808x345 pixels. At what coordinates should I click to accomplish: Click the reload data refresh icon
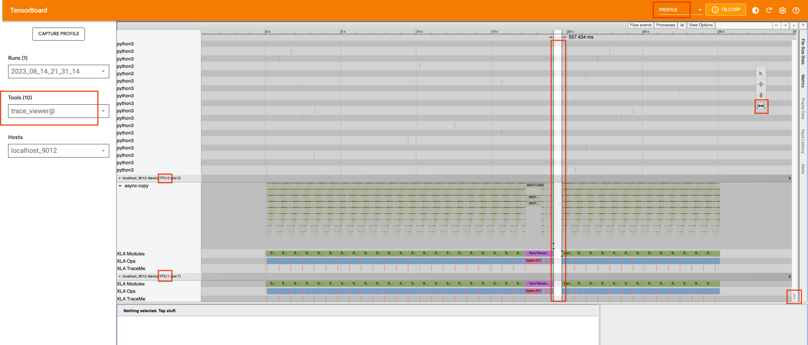(769, 10)
